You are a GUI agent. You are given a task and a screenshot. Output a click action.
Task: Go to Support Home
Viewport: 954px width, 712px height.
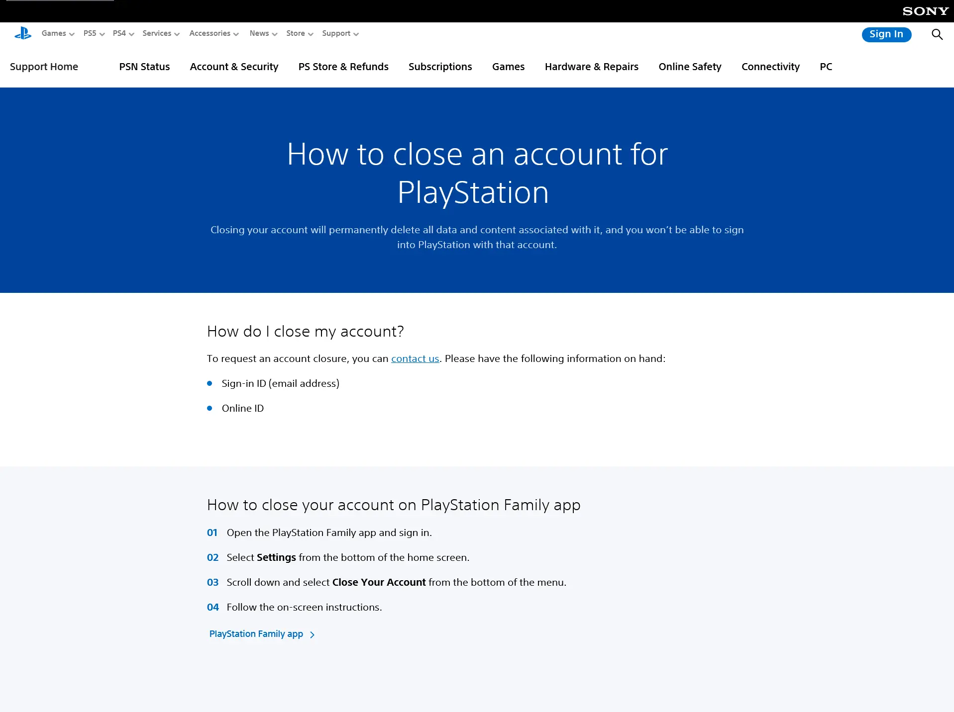coord(44,67)
